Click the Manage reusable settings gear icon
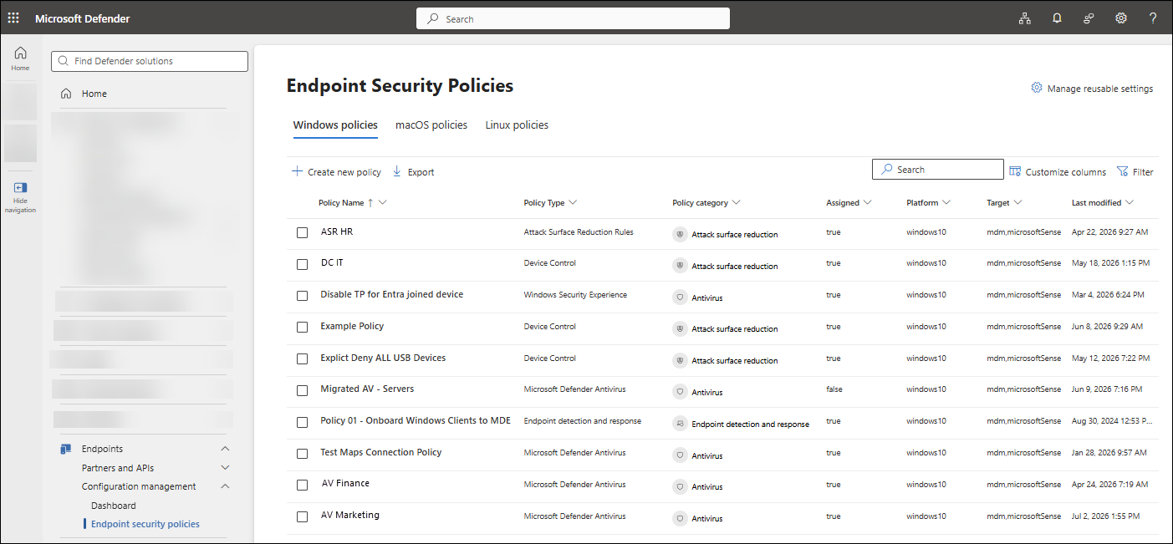Screen dimensions: 1173x544 1037,88
